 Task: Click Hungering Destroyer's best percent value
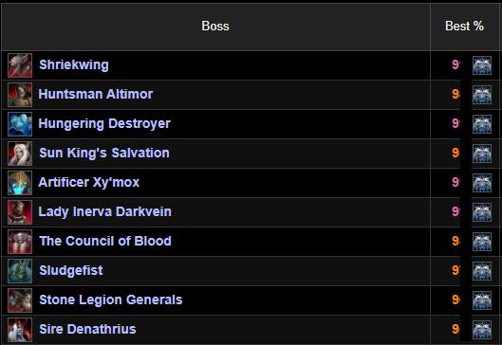456,124
